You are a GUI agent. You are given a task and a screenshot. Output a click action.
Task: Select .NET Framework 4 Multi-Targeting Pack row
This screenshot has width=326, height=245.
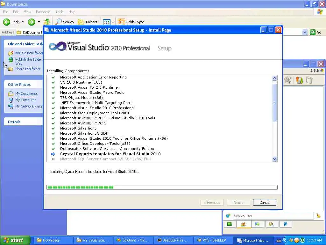click(x=96, y=103)
